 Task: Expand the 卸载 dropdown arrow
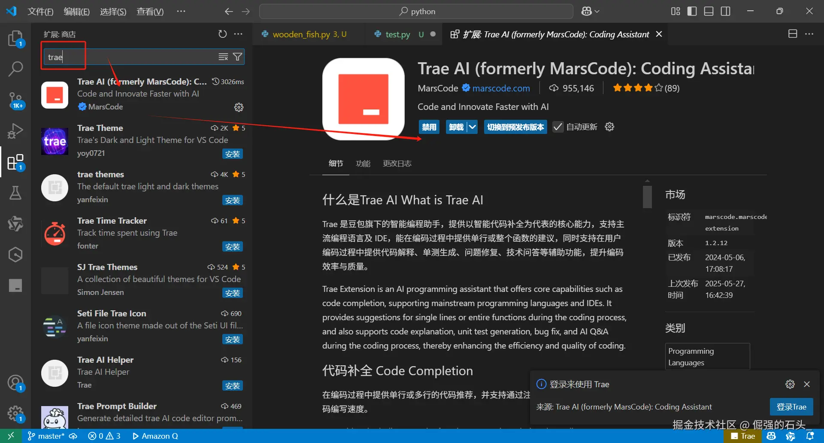(x=472, y=127)
